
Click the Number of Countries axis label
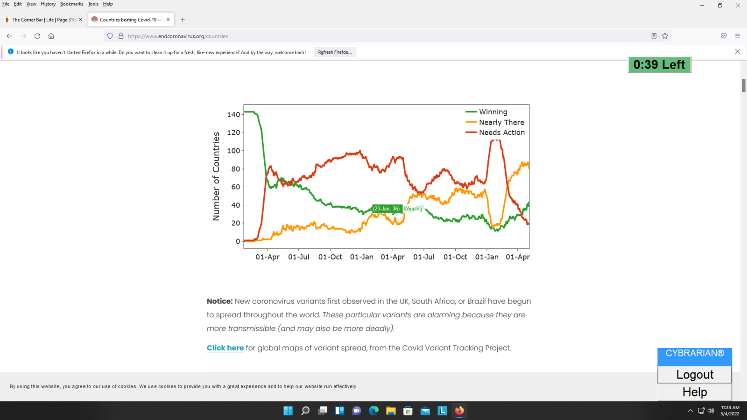[x=216, y=176]
